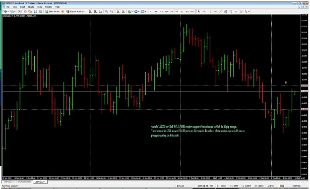This screenshot has width=310, height=189.
Task: Open the Insert menu
Action: [22, 7]
